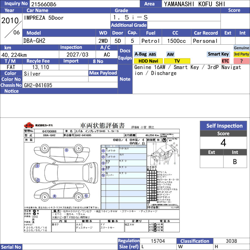Click the 2WD drive value
The image size is (250, 250).
pos(103,41)
